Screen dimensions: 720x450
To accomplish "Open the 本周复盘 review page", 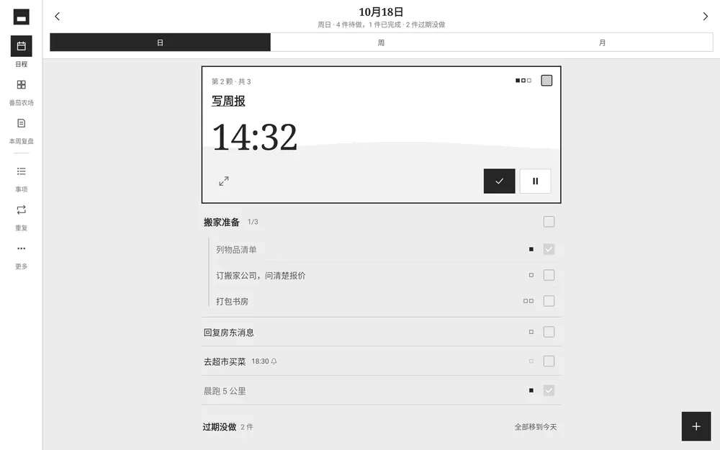I will 21,131.
